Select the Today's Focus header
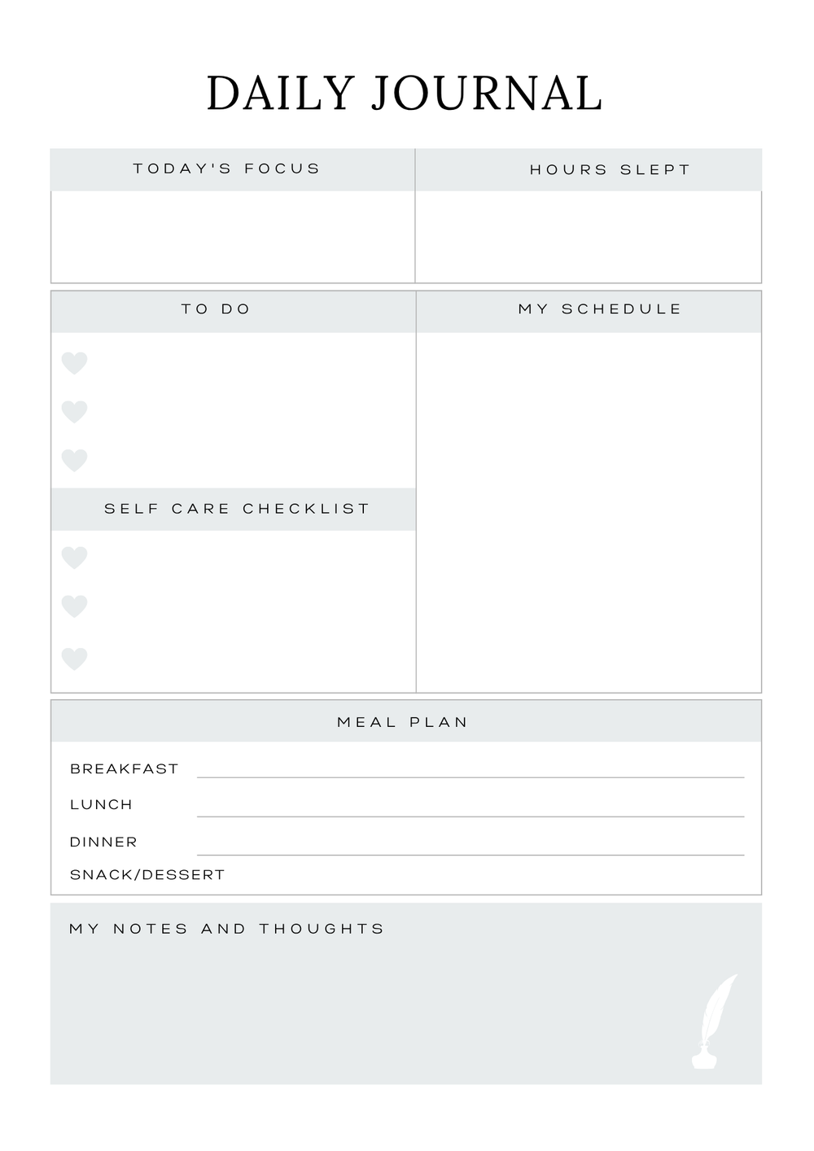The image size is (814, 1151). tap(227, 169)
